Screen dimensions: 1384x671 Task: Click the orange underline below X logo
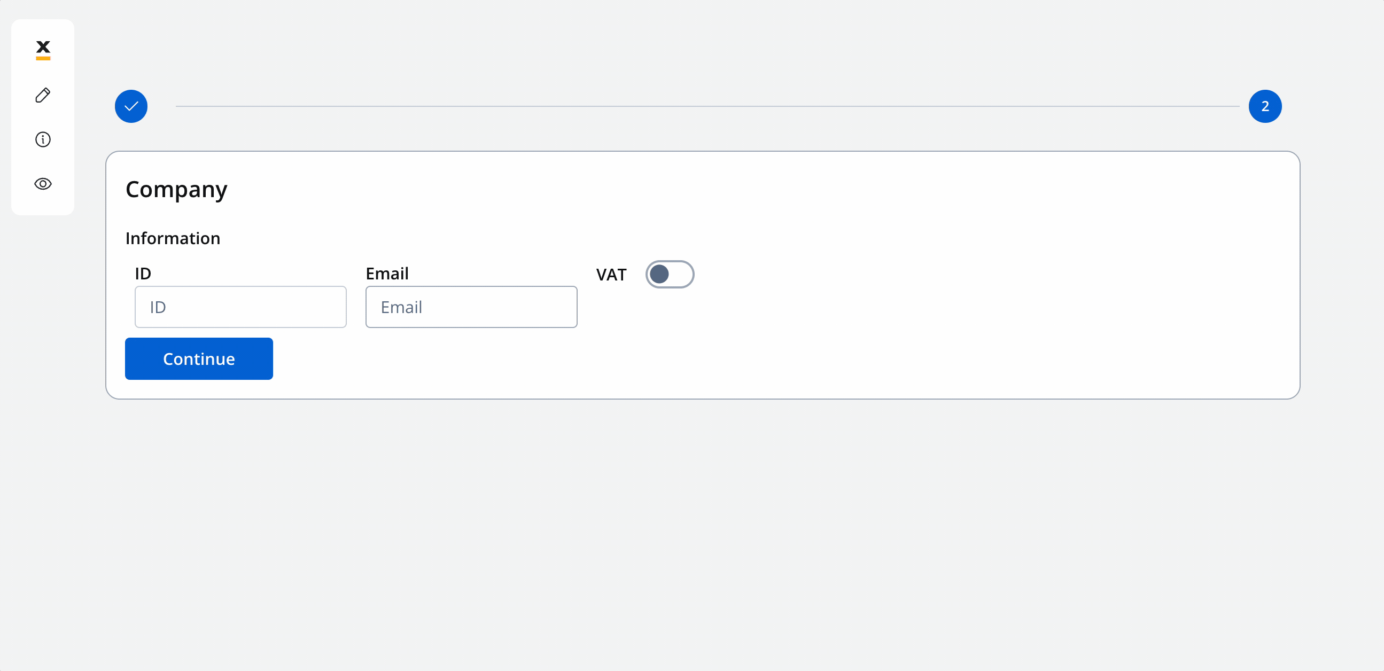[x=43, y=59]
